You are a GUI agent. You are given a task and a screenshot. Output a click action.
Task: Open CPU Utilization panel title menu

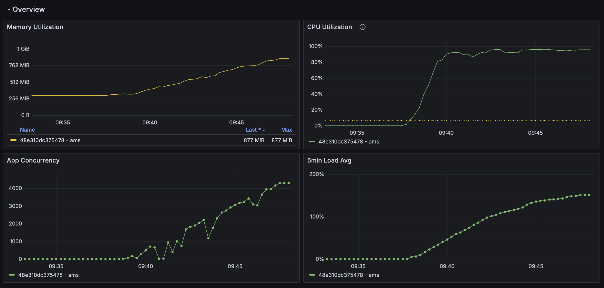329,27
